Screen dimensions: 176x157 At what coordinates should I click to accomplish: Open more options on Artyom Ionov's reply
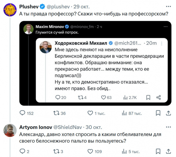pyautogui.click(x=168, y=127)
